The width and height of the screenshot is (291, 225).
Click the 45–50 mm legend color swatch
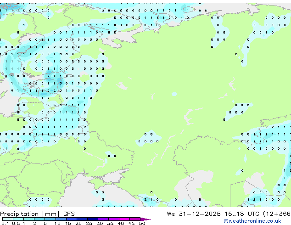click(x=135, y=219)
